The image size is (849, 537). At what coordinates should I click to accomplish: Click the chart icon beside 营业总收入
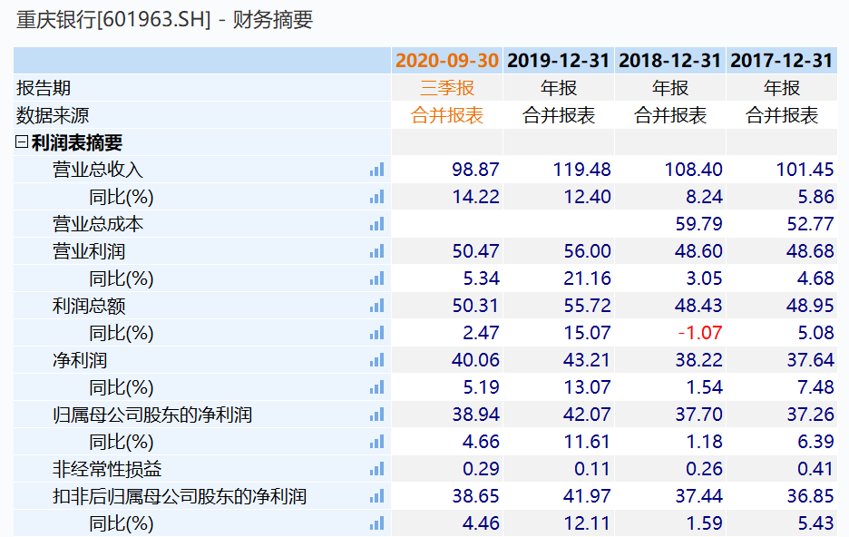379,169
